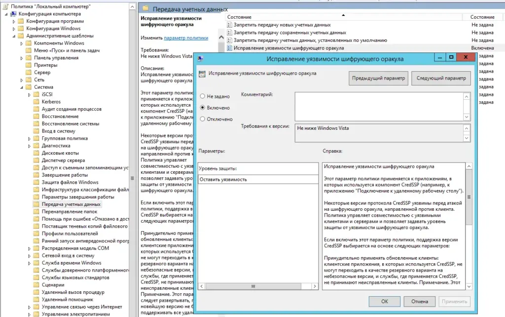
Task: Expand the iSCSI tree node
Action: pos(29,95)
